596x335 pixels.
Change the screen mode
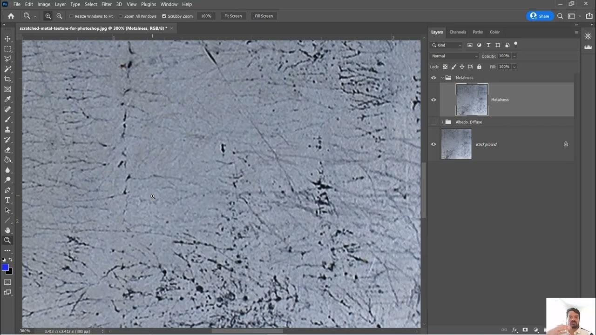pos(7,292)
